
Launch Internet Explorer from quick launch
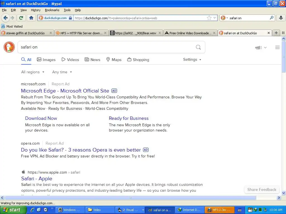33,210
